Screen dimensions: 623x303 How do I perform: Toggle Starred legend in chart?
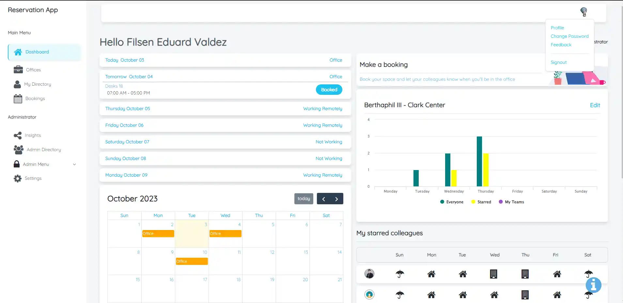[481, 202]
